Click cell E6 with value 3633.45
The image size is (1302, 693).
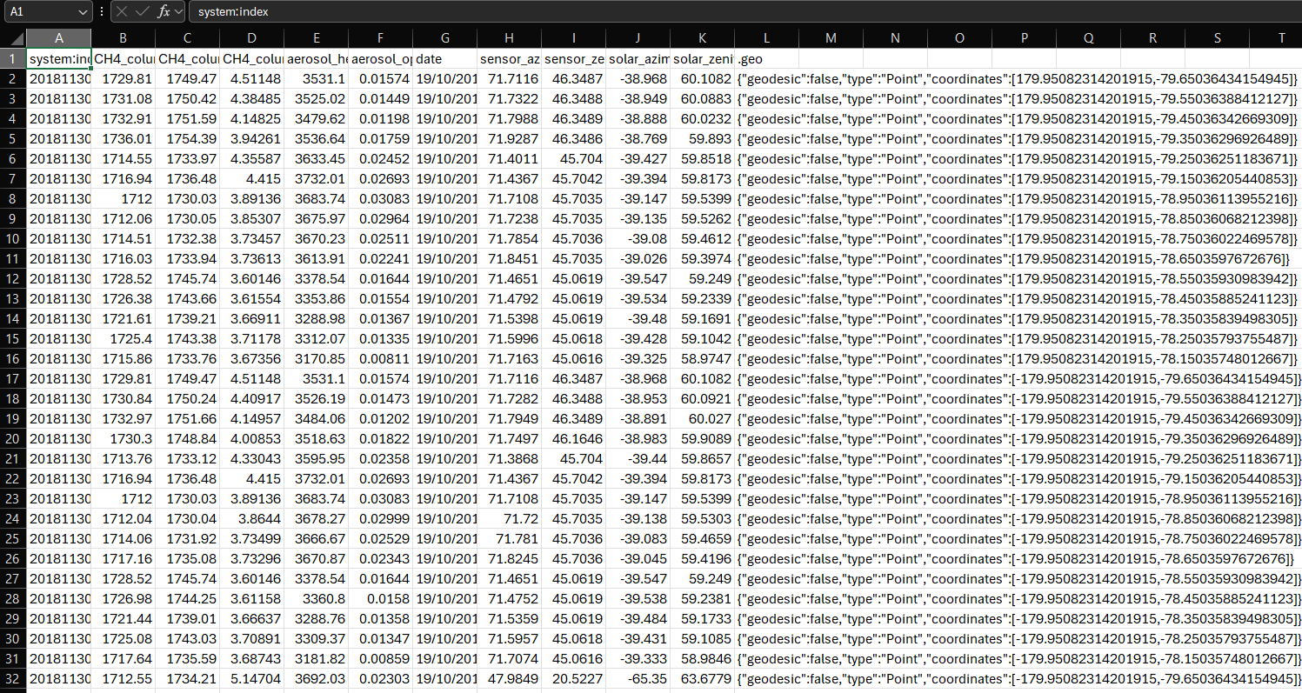coord(316,158)
